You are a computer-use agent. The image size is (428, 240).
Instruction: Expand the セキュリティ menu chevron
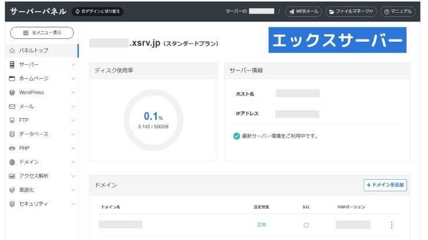pos(73,204)
